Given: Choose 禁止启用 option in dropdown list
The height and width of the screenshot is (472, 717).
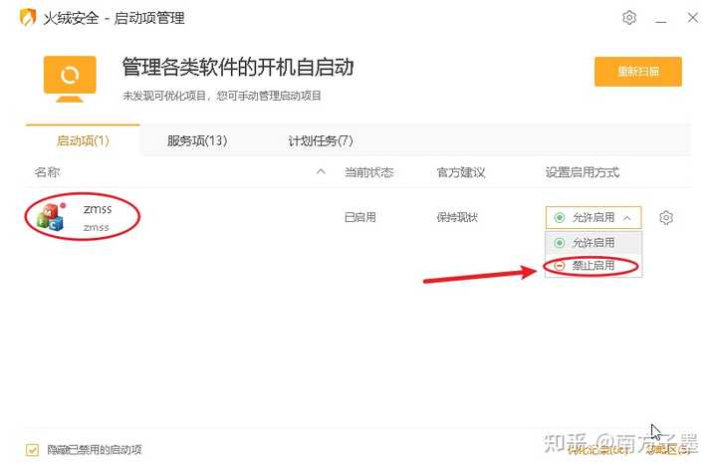Looking at the screenshot, I should coord(594,266).
